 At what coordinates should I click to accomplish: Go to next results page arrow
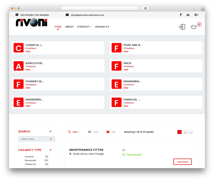190,132
